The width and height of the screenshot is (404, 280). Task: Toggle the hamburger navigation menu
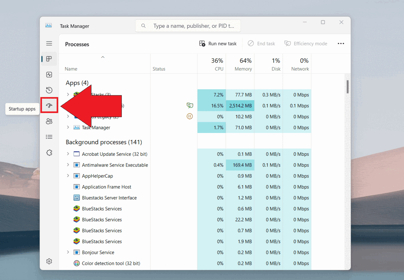point(49,43)
